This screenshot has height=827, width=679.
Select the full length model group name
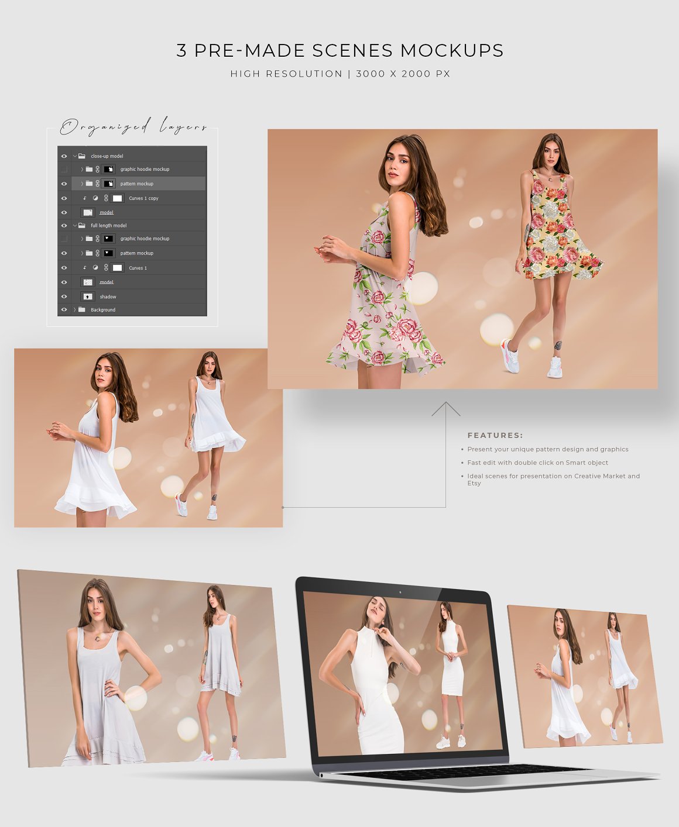tap(109, 226)
